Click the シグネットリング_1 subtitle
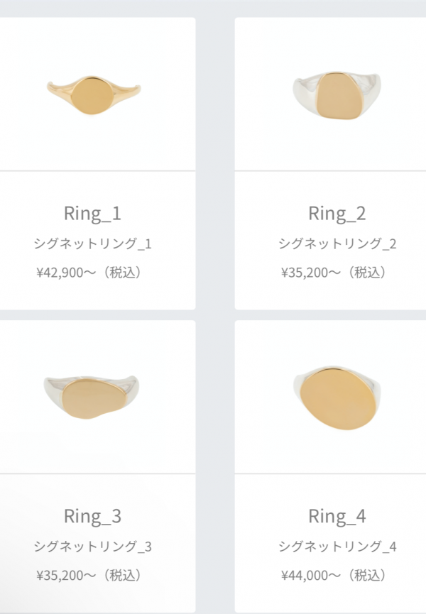Screen dimensions: 426x614 (92, 244)
